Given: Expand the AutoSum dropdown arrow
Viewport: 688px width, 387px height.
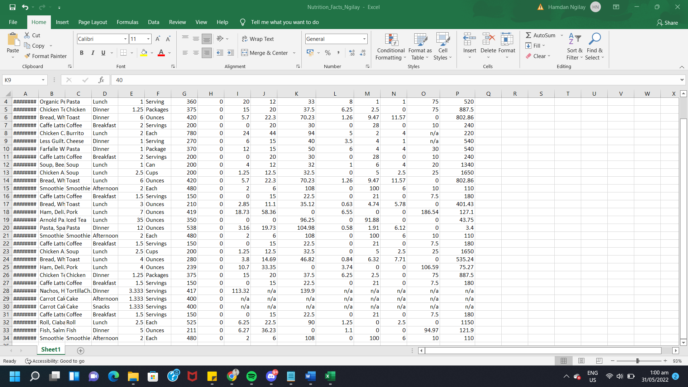Looking at the screenshot, I should [x=562, y=35].
